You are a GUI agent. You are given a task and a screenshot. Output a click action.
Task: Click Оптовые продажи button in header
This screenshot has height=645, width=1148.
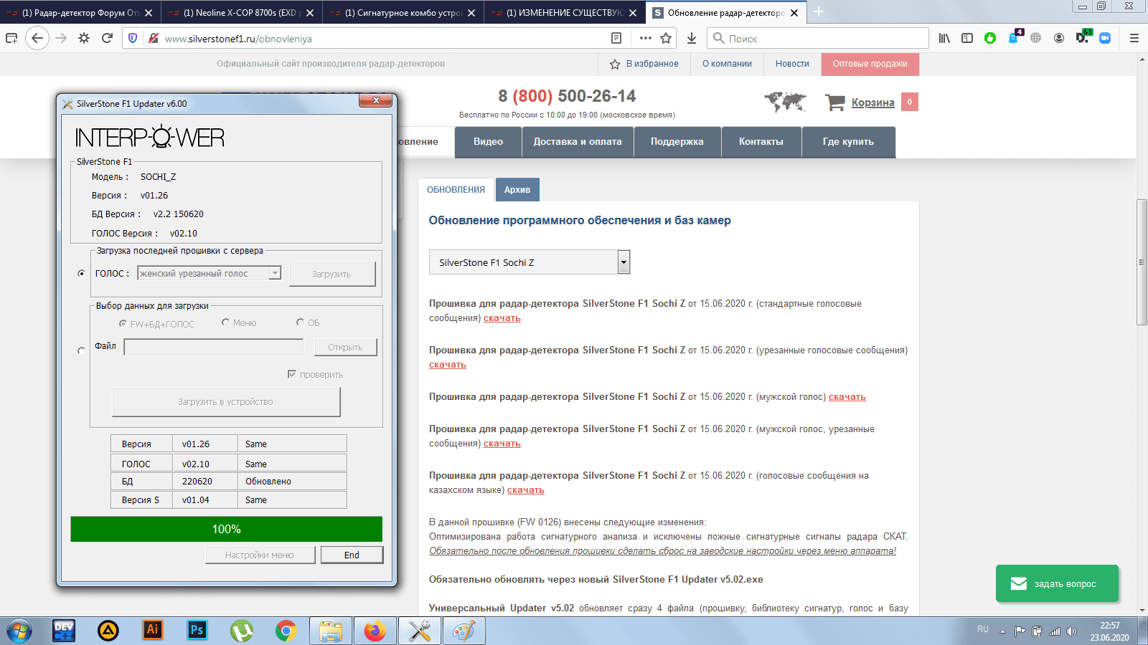click(x=870, y=64)
